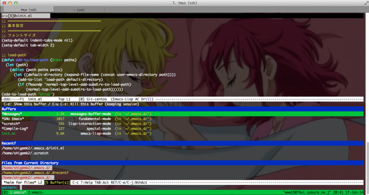
Task: Click the <-> arrows in Emacs tabbar
Action: tap(5, 16)
